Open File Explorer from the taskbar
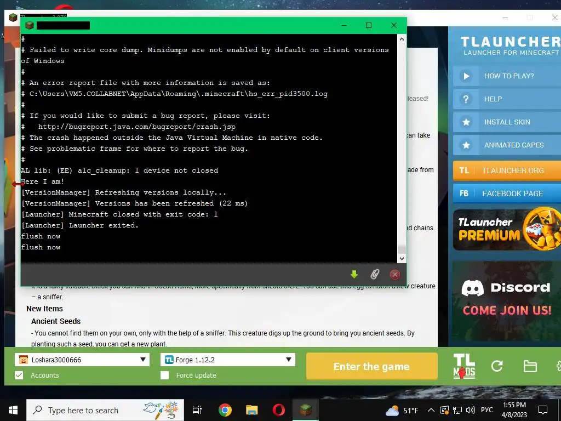Image resolution: width=561 pixels, height=421 pixels. point(251,409)
